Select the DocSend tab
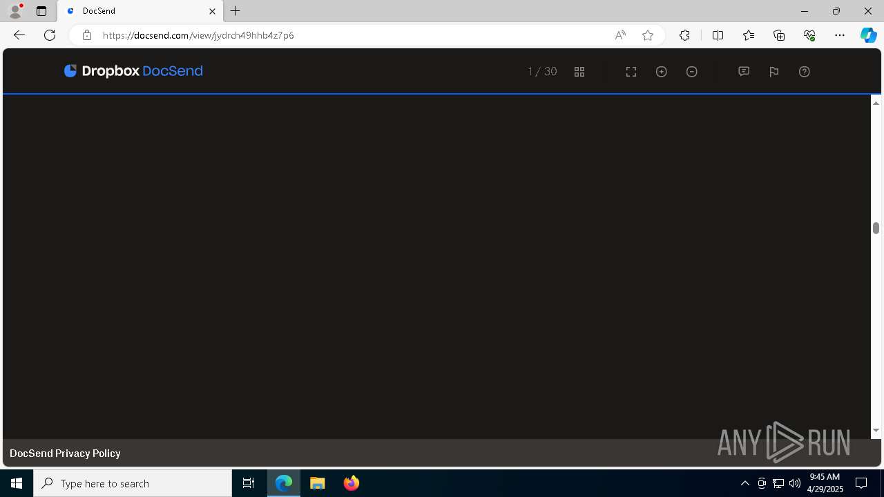The width and height of the screenshot is (884, 497). coord(141,11)
